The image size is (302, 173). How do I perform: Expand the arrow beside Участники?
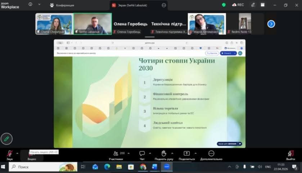click(129, 153)
